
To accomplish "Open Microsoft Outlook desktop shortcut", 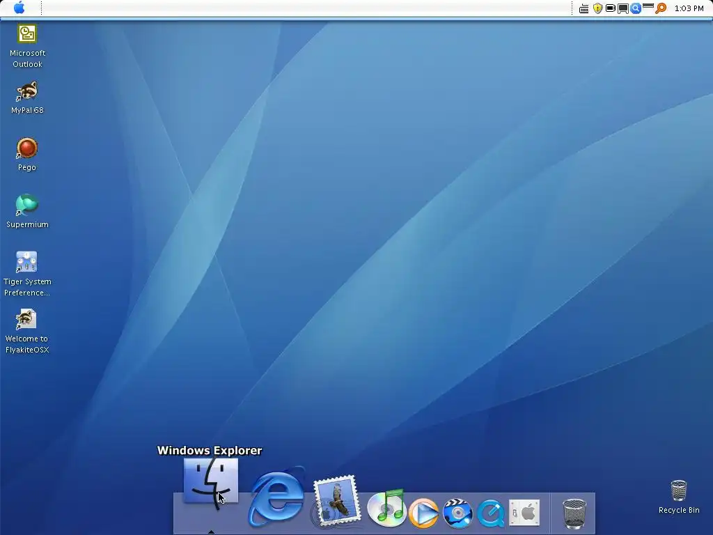I will 27,34.
